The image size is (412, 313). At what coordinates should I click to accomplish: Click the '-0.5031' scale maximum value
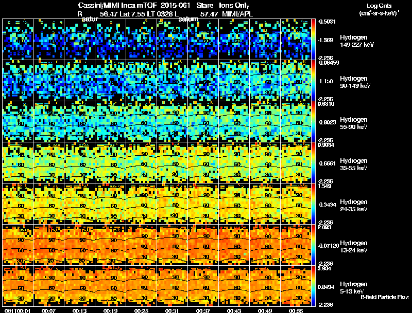click(327, 22)
